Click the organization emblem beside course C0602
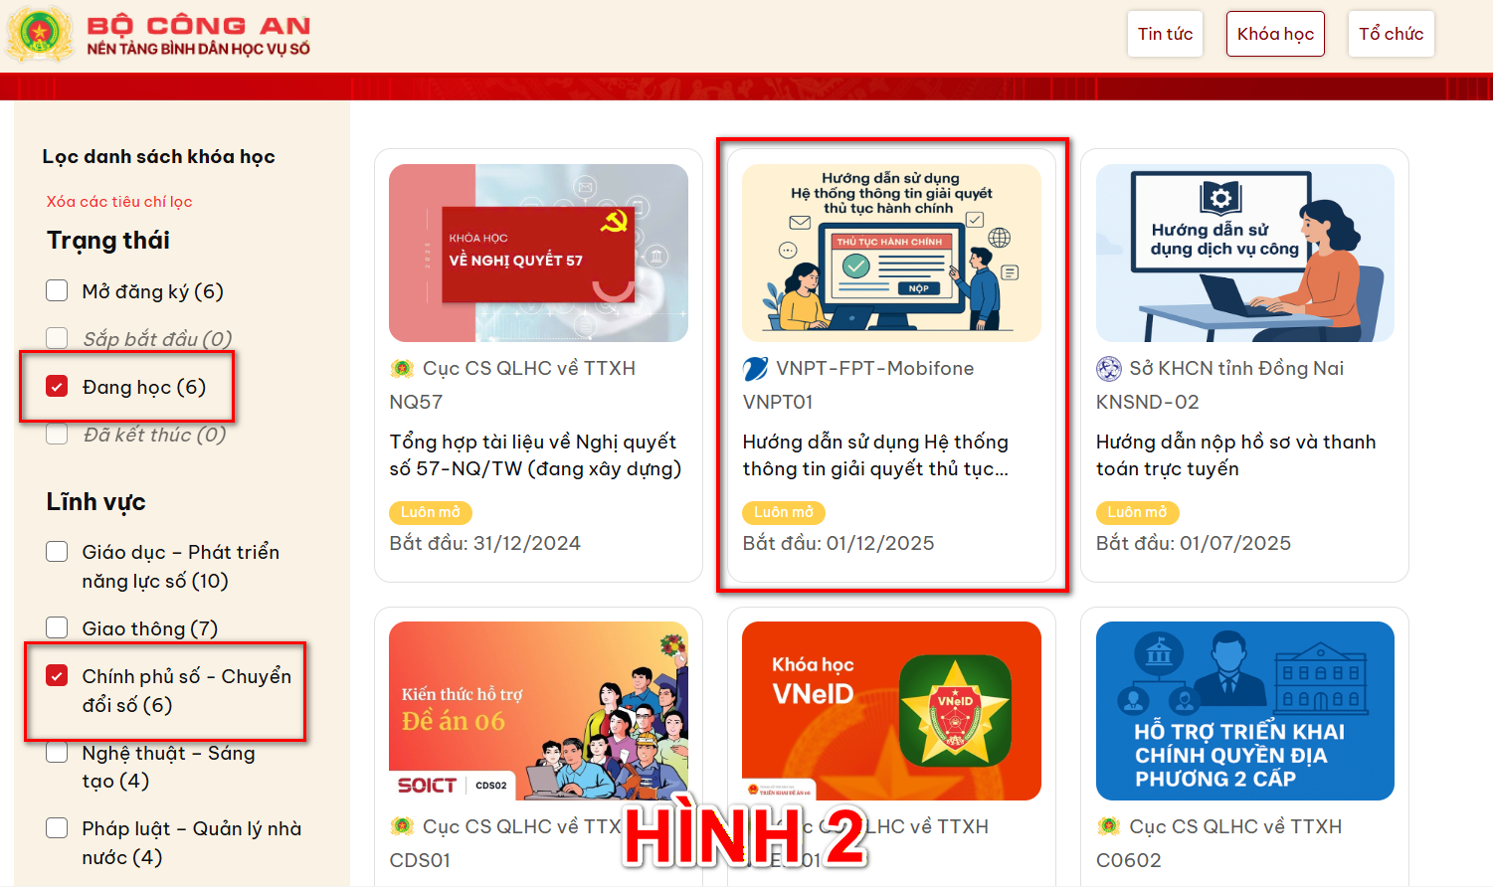Image resolution: width=1493 pixels, height=887 pixels. pyautogui.click(x=1108, y=826)
